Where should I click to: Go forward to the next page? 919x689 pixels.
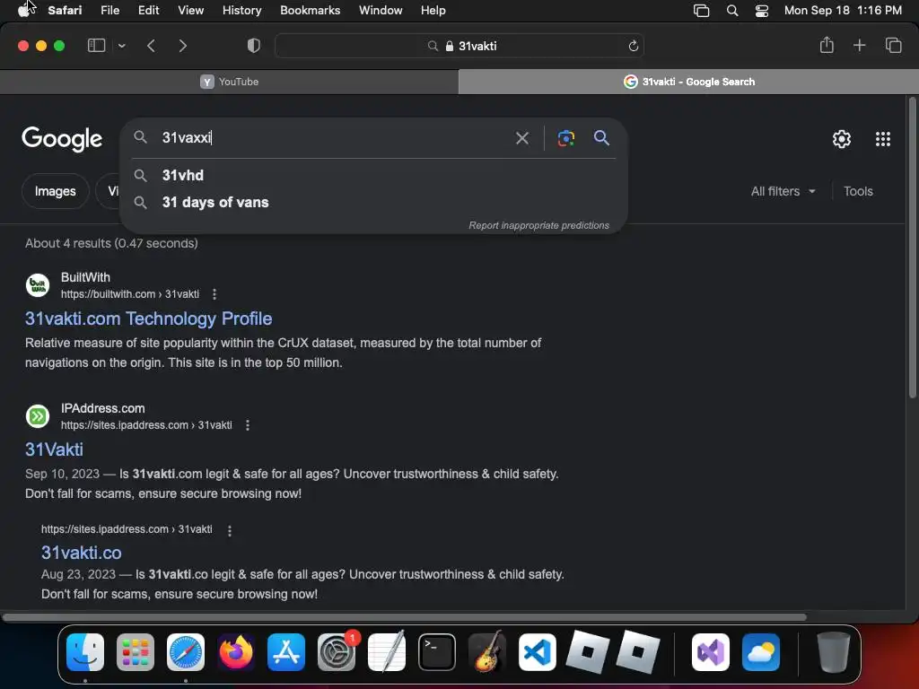[x=183, y=46]
